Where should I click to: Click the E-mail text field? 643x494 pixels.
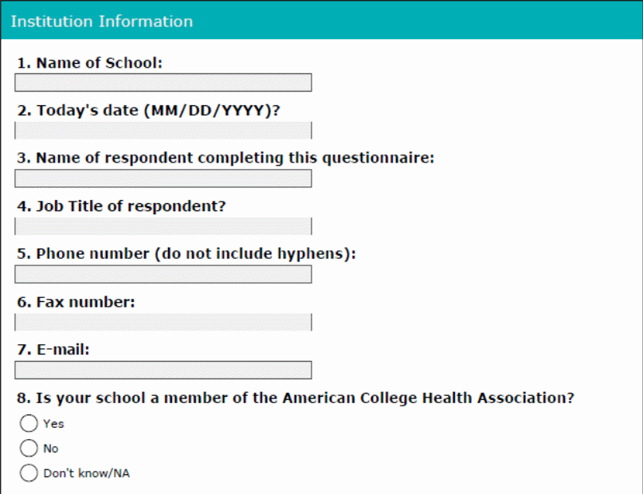tap(163, 370)
